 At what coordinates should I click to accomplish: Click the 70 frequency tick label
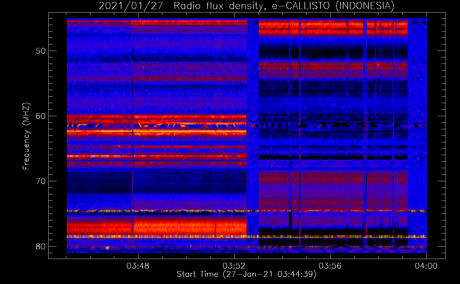tap(41, 181)
